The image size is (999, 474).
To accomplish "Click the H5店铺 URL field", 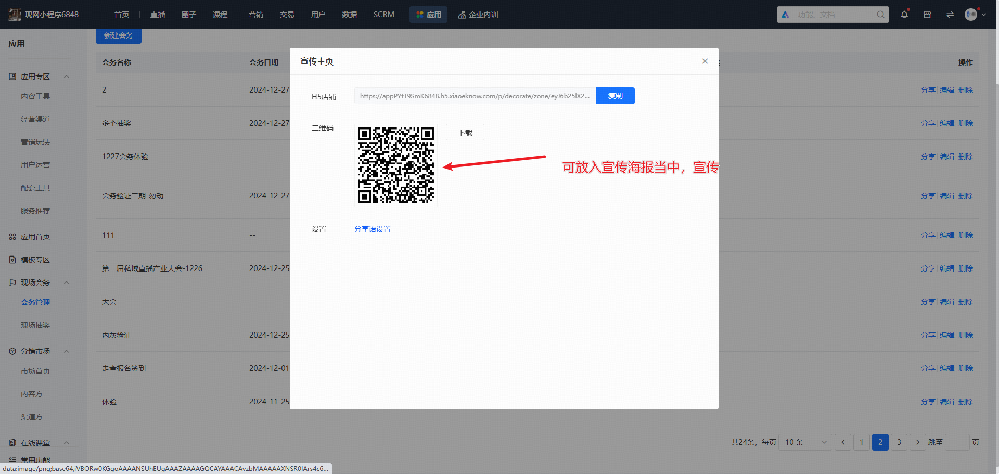I will tap(476, 96).
